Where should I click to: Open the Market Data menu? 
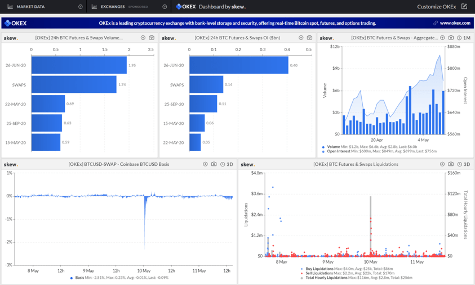[x=30, y=7]
